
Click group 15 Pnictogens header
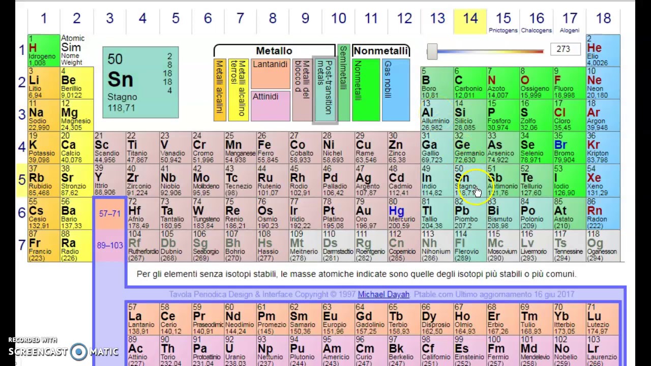coord(503,20)
